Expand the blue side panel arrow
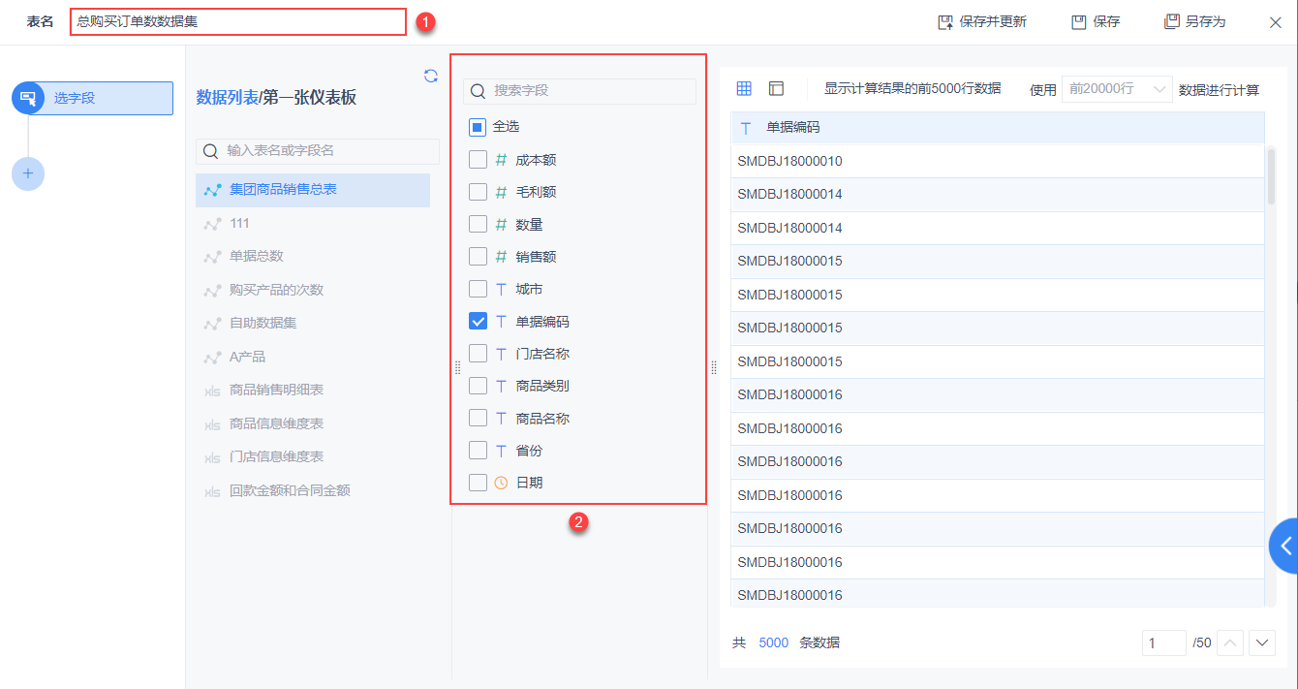This screenshot has height=689, width=1298. point(1284,547)
